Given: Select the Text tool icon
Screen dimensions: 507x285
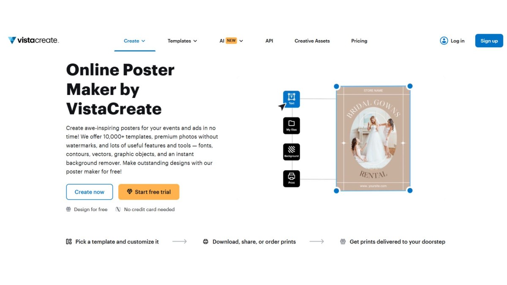Looking at the screenshot, I should (x=291, y=99).
